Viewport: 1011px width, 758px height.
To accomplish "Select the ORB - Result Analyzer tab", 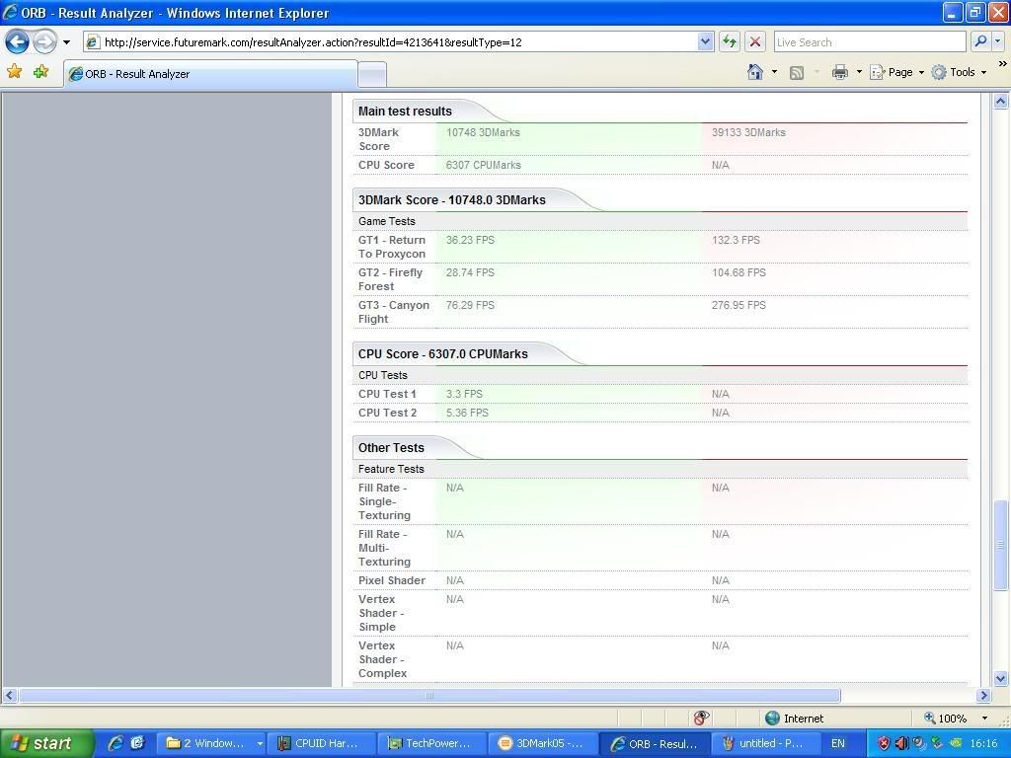I will coord(210,74).
